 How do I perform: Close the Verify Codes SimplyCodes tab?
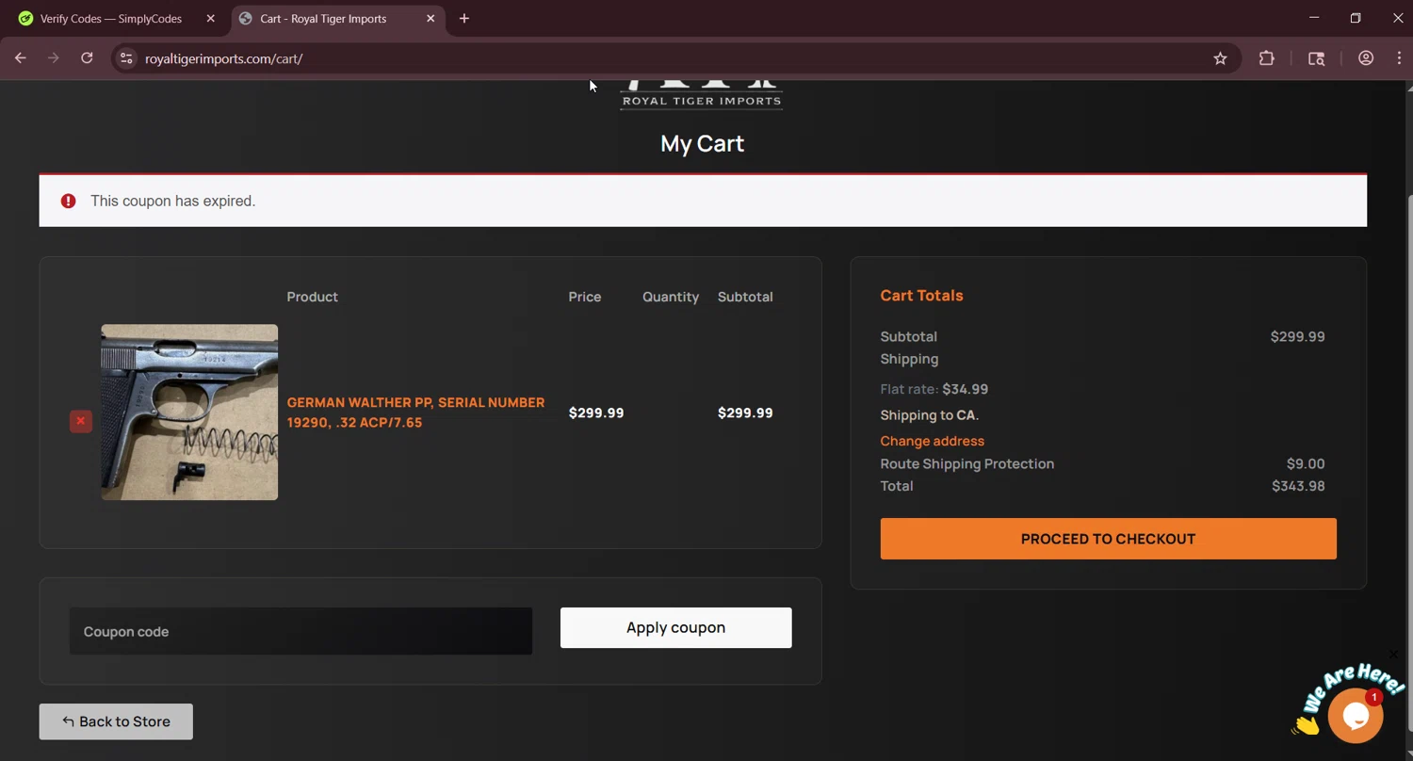point(210,19)
